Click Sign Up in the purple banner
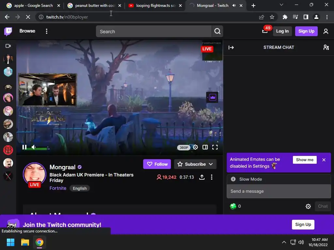The image size is (334, 250). (x=303, y=225)
